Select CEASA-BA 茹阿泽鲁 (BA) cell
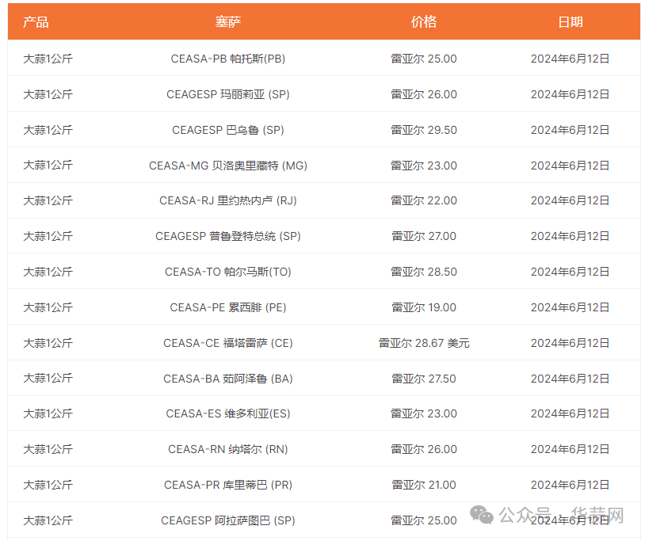This screenshot has height=541, width=645. [x=228, y=379]
